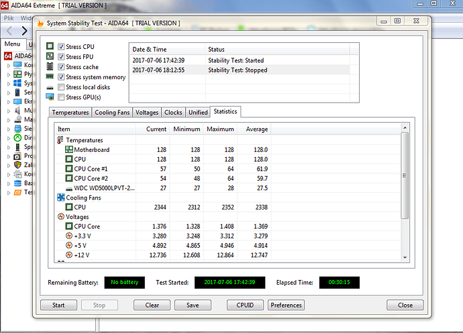Click the green Xbox DirectX icon in the sidebar
Image resolution: width=463 pixels, height=333 pixels.
[x=17, y=138]
